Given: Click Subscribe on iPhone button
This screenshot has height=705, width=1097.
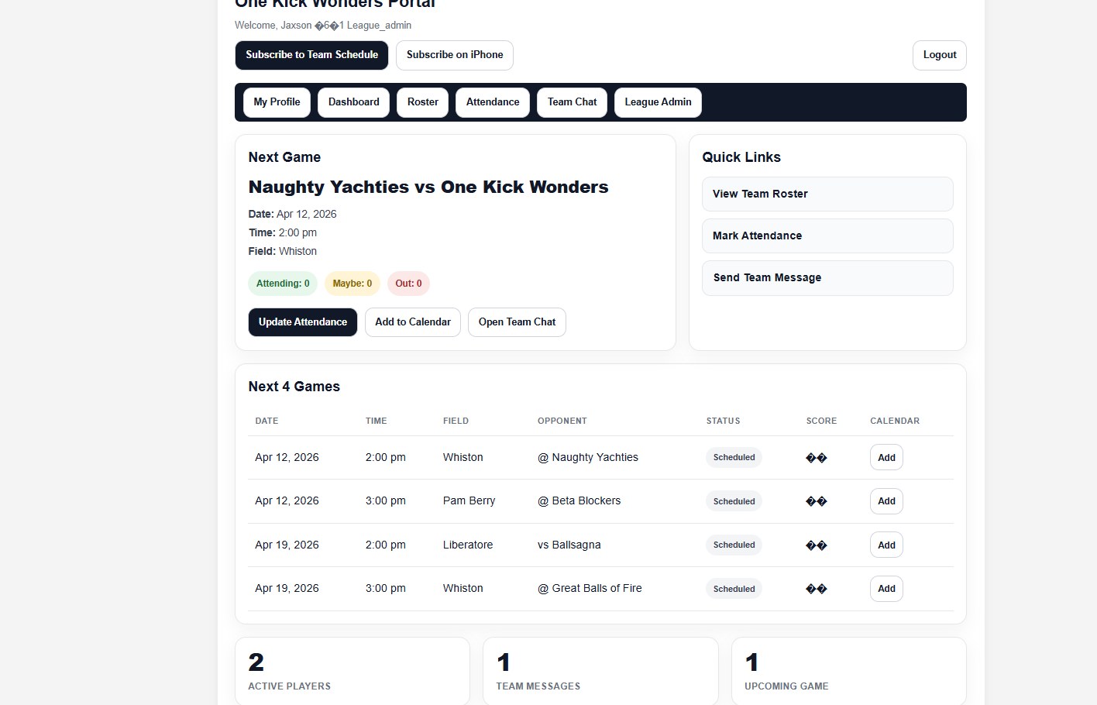Looking at the screenshot, I should pyautogui.click(x=454, y=55).
